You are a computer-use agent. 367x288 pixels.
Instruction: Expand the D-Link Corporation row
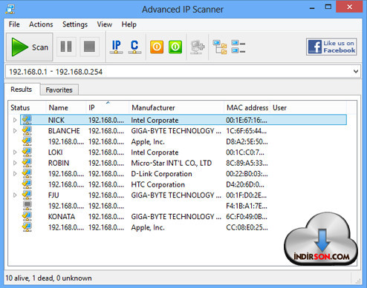[x=15, y=173]
